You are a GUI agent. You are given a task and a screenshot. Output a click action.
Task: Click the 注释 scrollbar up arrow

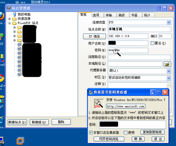point(168,85)
